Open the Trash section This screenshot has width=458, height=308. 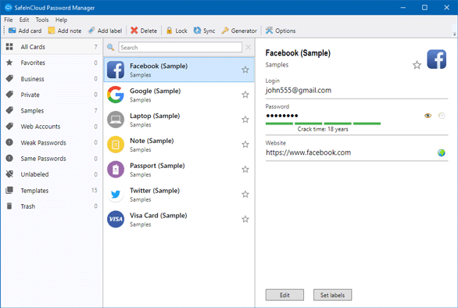[52, 206]
